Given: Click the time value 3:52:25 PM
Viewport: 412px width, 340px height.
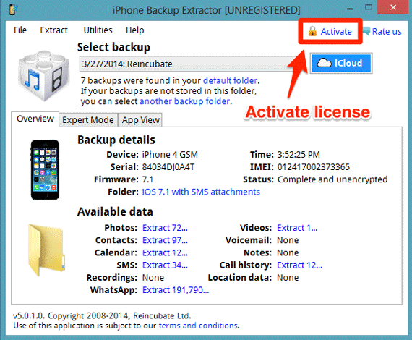Looking at the screenshot, I should tap(299, 155).
